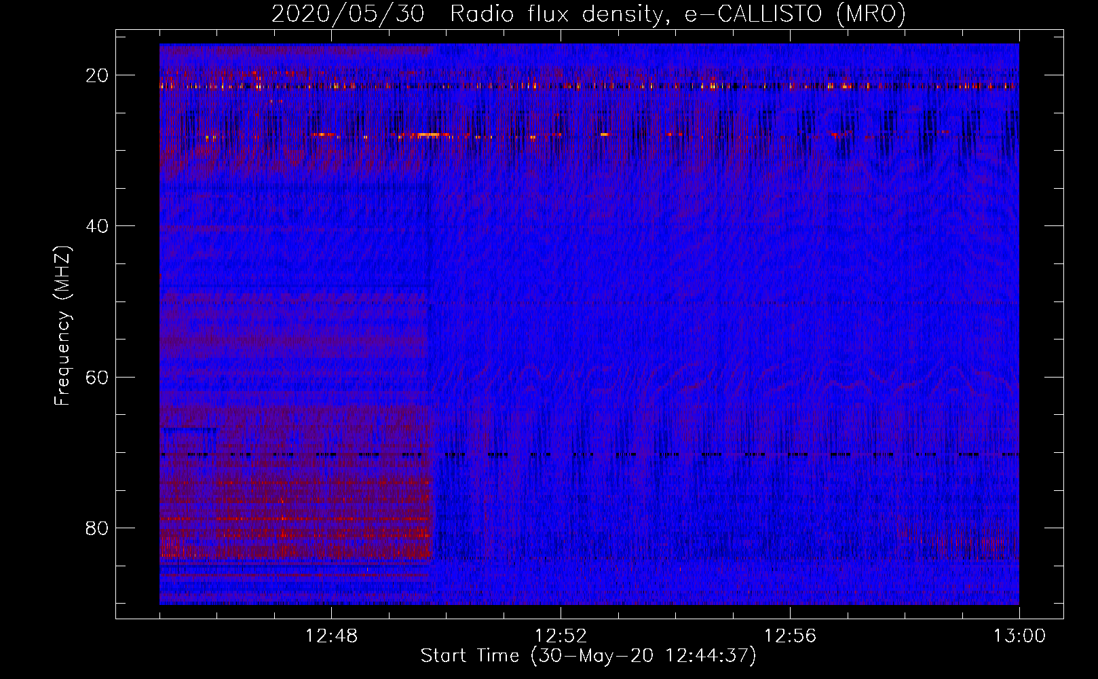Click the 12:48 time tick label
This screenshot has width=1098, height=679.
coord(332,636)
